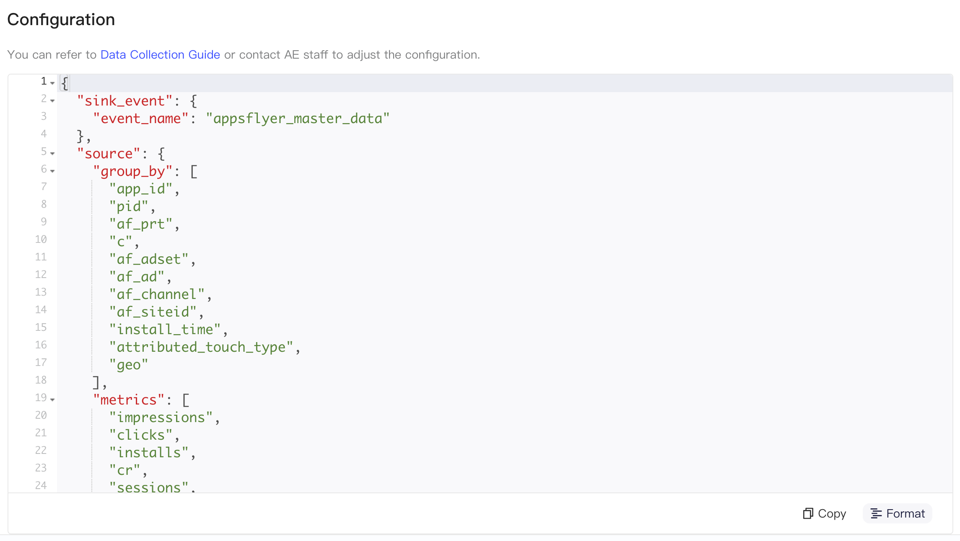The width and height of the screenshot is (960, 541).
Task: Click line number 18 in the gutter
Action: 41,380
